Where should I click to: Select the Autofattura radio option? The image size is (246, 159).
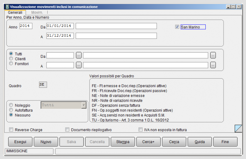click(x=11, y=110)
